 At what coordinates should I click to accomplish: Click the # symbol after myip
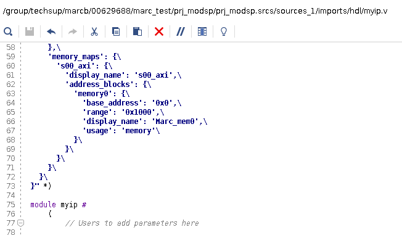coord(84,205)
